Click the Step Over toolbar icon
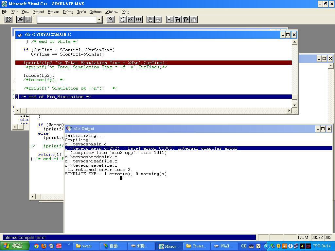The width and height of the screenshot is (335, 251). [x=186, y=20]
